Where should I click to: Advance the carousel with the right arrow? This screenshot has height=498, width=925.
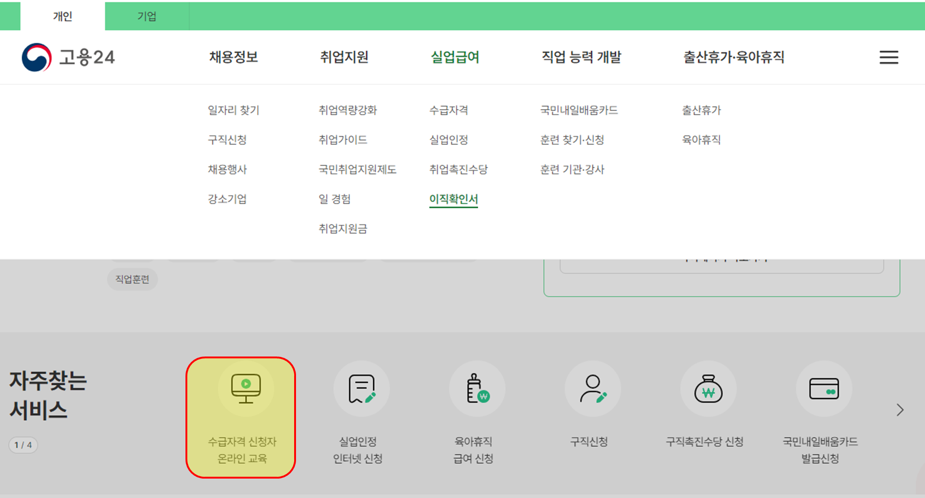pyautogui.click(x=900, y=410)
